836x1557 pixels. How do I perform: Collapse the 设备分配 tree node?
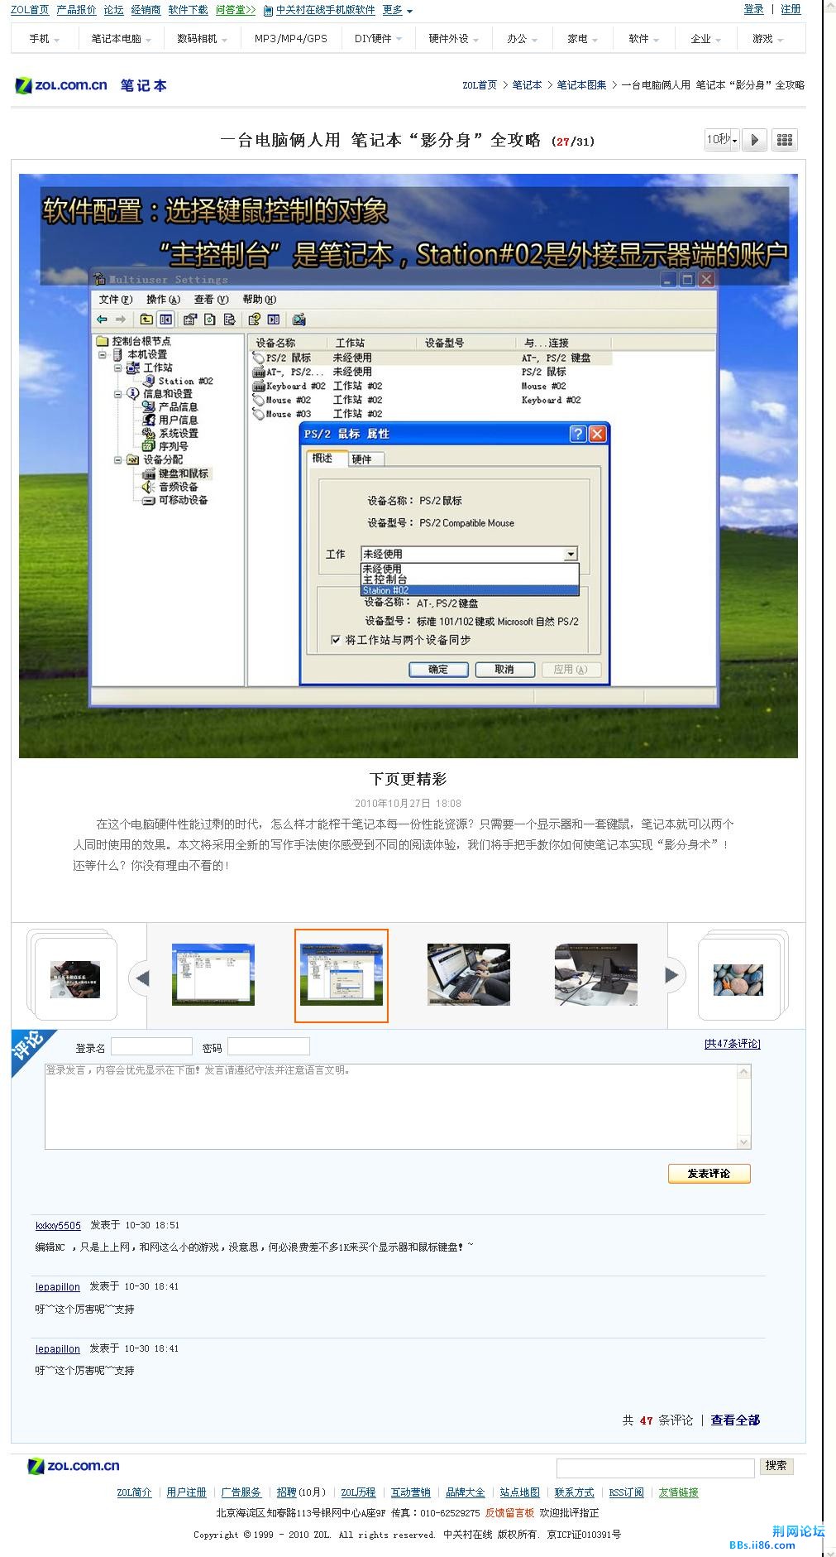118,460
